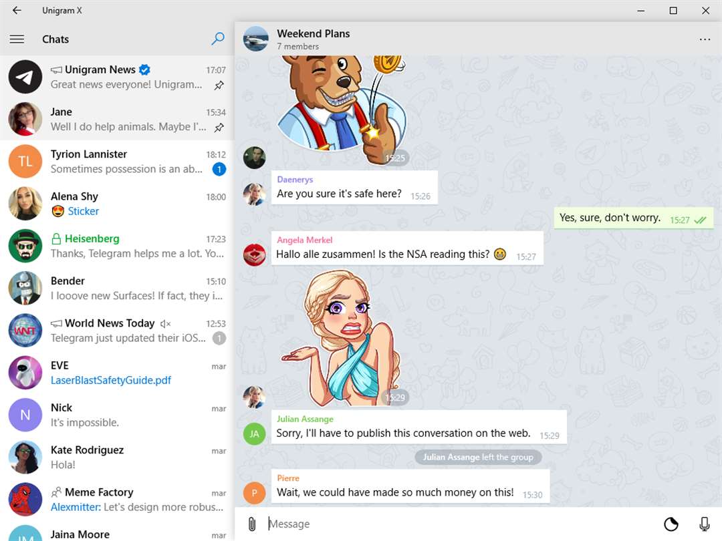Open the three-dots menu for Weekend Plans
The image size is (722, 541).
click(x=705, y=39)
